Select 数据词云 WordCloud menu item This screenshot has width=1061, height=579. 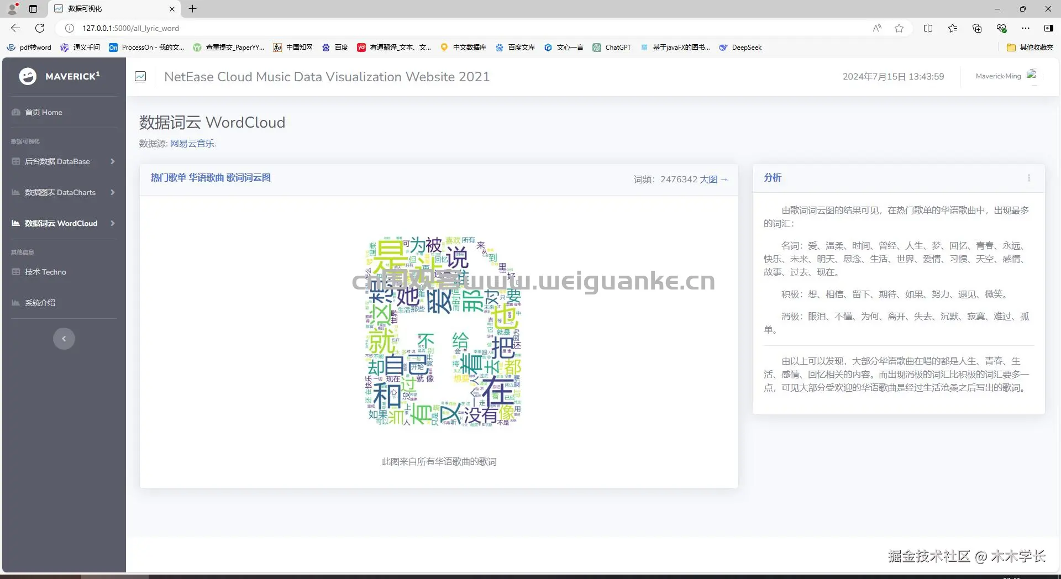(61, 223)
